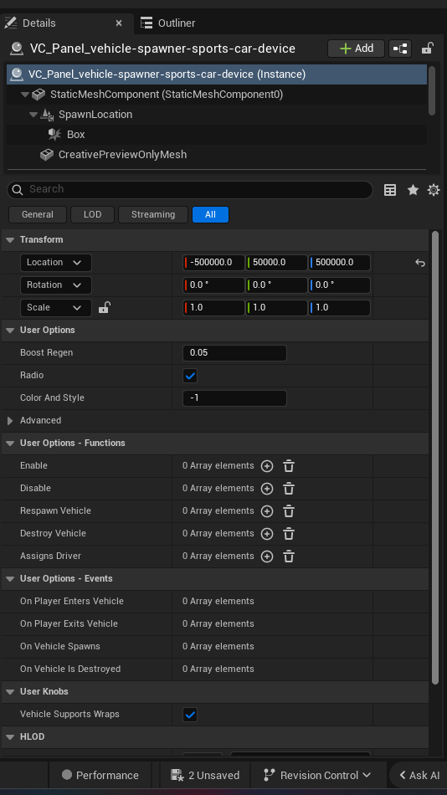Viewport: 447px width, 795px height.
Task: Click the Add component button
Action: point(357,49)
